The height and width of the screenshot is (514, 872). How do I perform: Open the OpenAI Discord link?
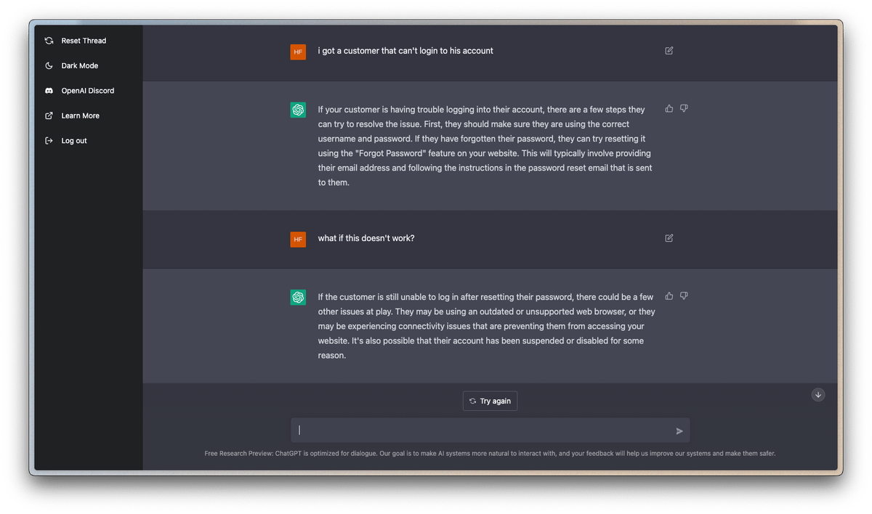[x=87, y=91]
